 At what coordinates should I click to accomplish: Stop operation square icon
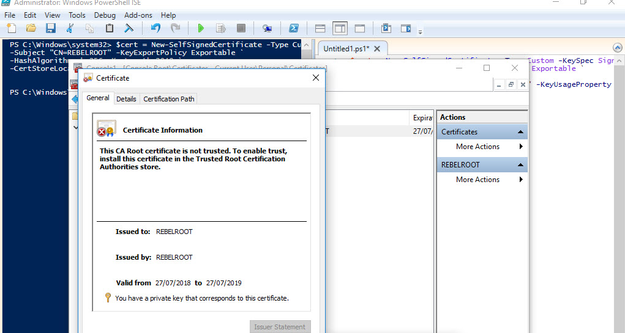[241, 28]
